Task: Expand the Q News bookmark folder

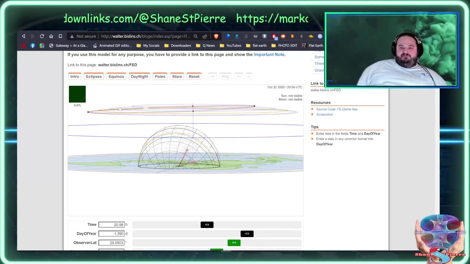Action: click(206, 45)
